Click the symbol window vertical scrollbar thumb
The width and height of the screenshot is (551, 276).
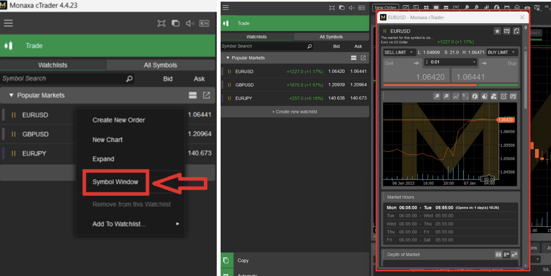[x=526, y=80]
